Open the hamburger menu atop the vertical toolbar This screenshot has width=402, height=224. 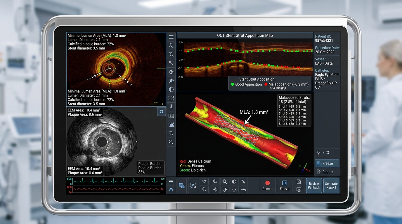(171, 37)
